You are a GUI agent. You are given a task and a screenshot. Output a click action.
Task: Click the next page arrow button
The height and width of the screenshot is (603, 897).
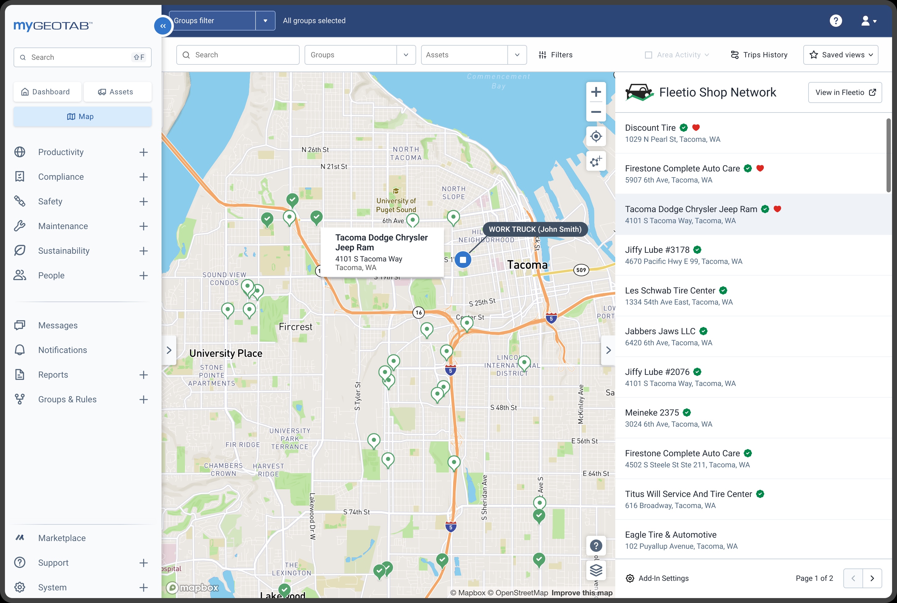(x=872, y=578)
